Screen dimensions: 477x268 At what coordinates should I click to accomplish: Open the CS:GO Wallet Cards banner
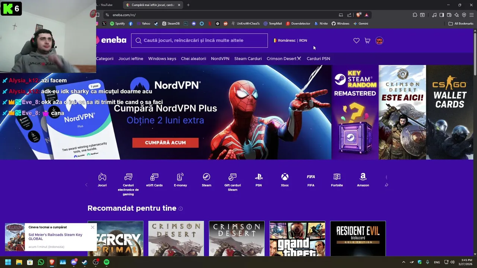point(449,112)
